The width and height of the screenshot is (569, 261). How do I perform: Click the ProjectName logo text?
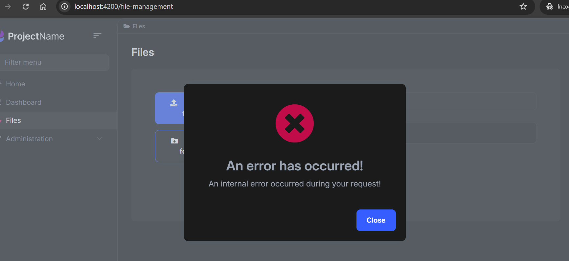click(x=36, y=36)
